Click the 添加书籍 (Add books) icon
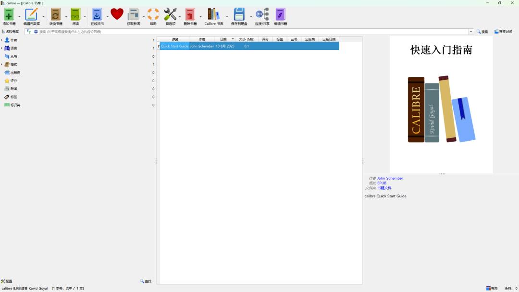This screenshot has width=519, height=292. tap(9, 15)
